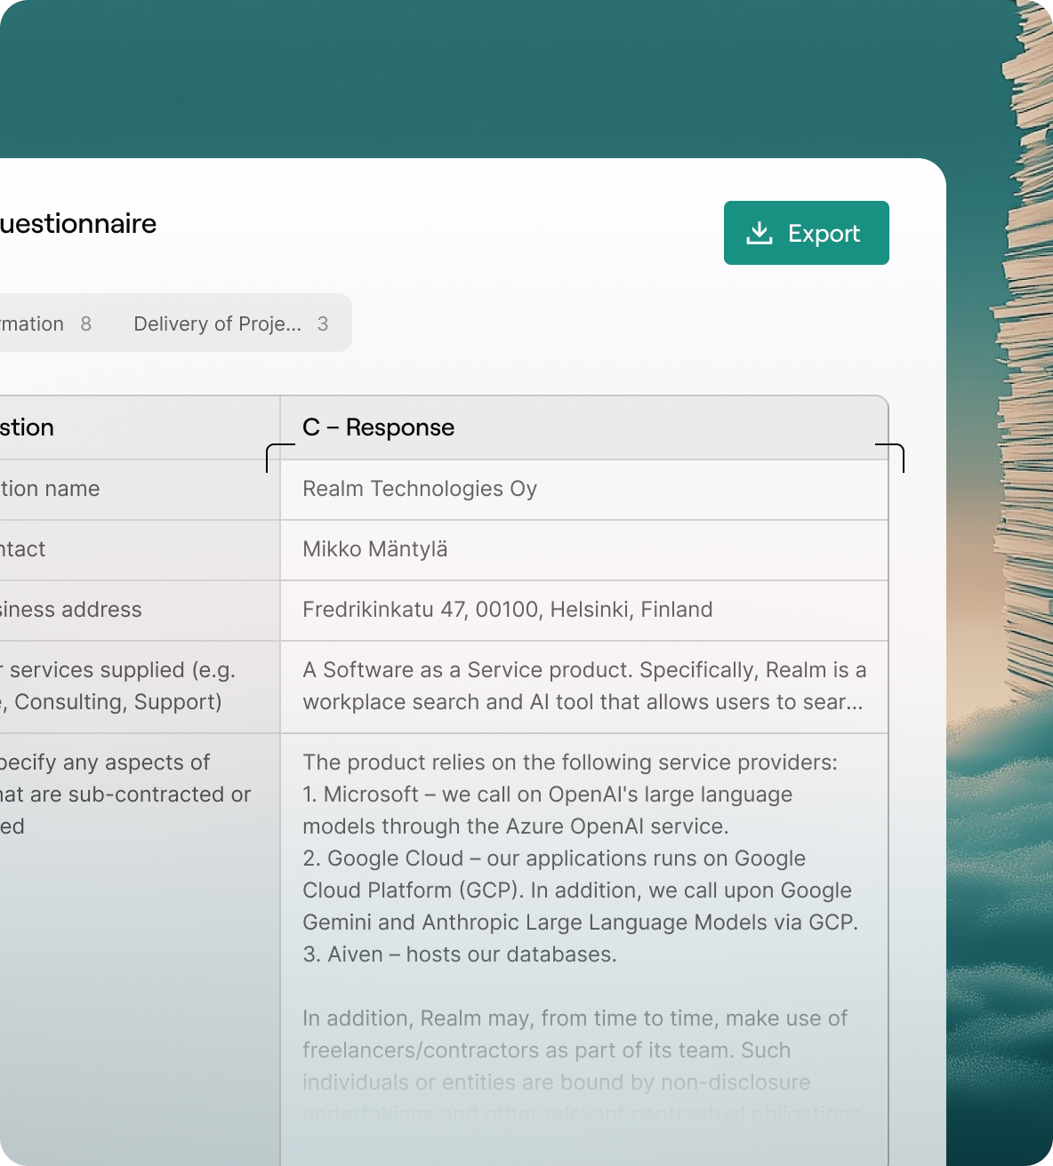Select the 'Fredrikinkatu 47, 00100, Helsinki, Finland' cell
The image size is (1053, 1166).
(x=584, y=611)
